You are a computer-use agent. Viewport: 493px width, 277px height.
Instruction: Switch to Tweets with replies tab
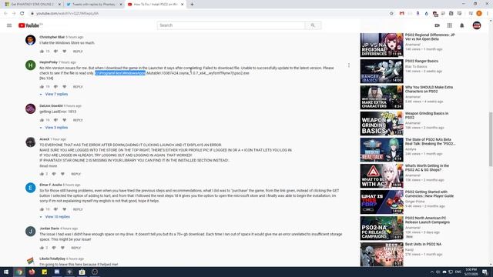pyautogui.click(x=93, y=5)
